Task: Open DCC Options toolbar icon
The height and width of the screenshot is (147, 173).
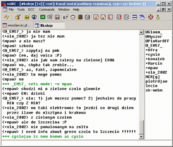Action: coord(110,17)
